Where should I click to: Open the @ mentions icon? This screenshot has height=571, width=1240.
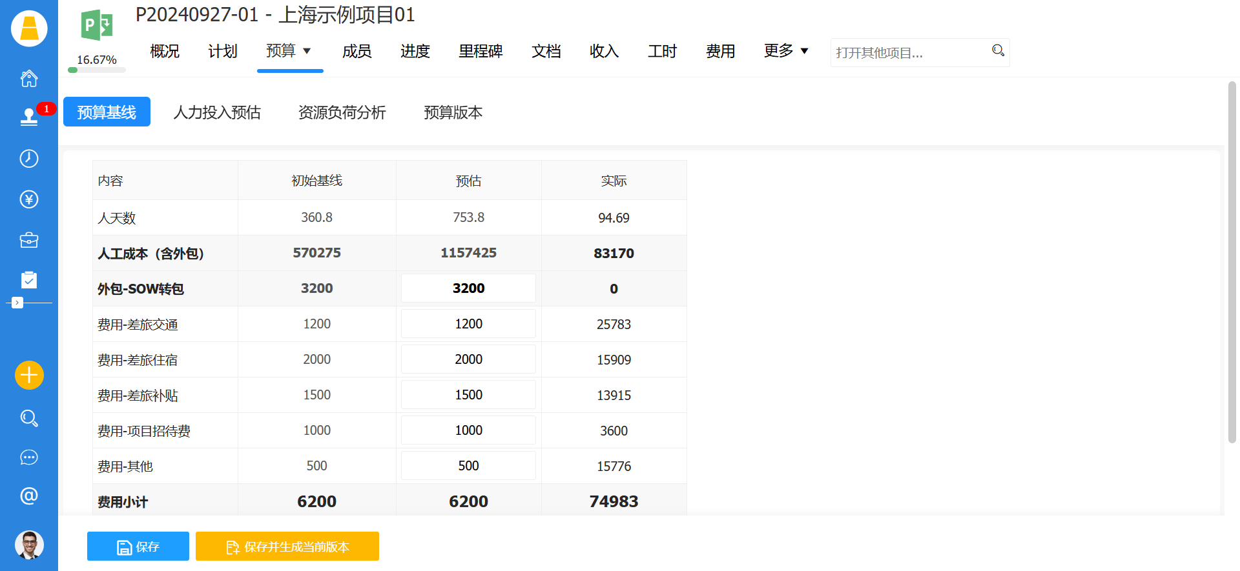[x=29, y=496]
